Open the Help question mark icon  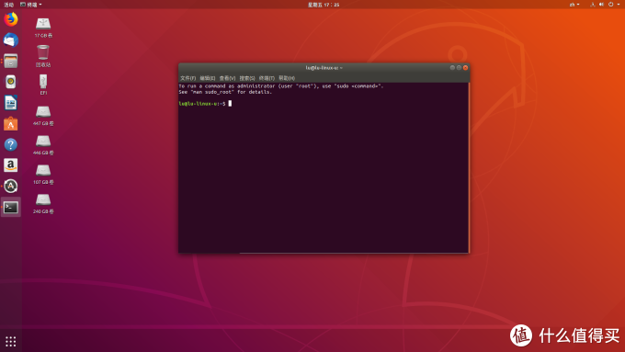point(11,144)
